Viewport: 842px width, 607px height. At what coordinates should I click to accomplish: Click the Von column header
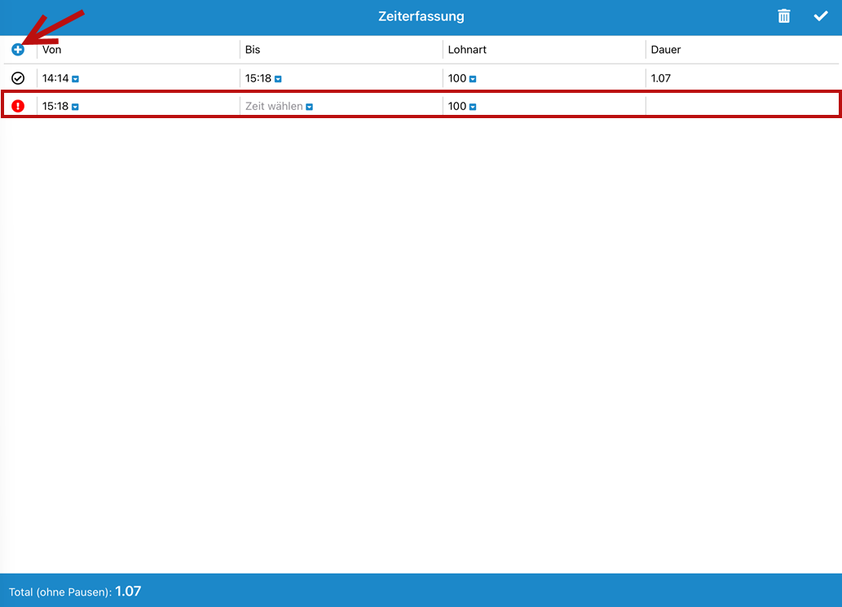tap(51, 50)
